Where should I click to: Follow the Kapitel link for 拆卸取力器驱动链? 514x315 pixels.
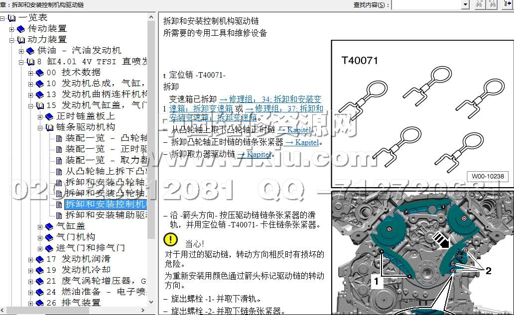coord(259,154)
